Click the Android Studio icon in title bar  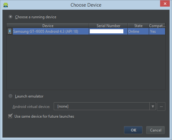click(x=6, y=5)
